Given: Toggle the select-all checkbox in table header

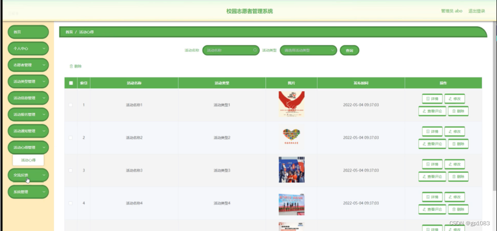Looking at the screenshot, I should [x=71, y=83].
